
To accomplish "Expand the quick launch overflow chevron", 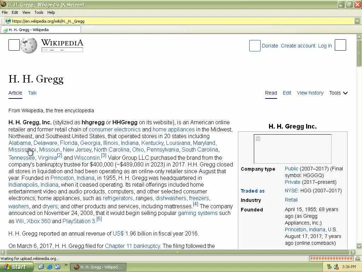I will (x=66, y=265).
